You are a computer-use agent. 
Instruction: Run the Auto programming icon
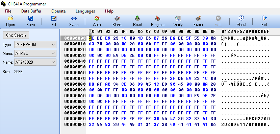point(97,18)
